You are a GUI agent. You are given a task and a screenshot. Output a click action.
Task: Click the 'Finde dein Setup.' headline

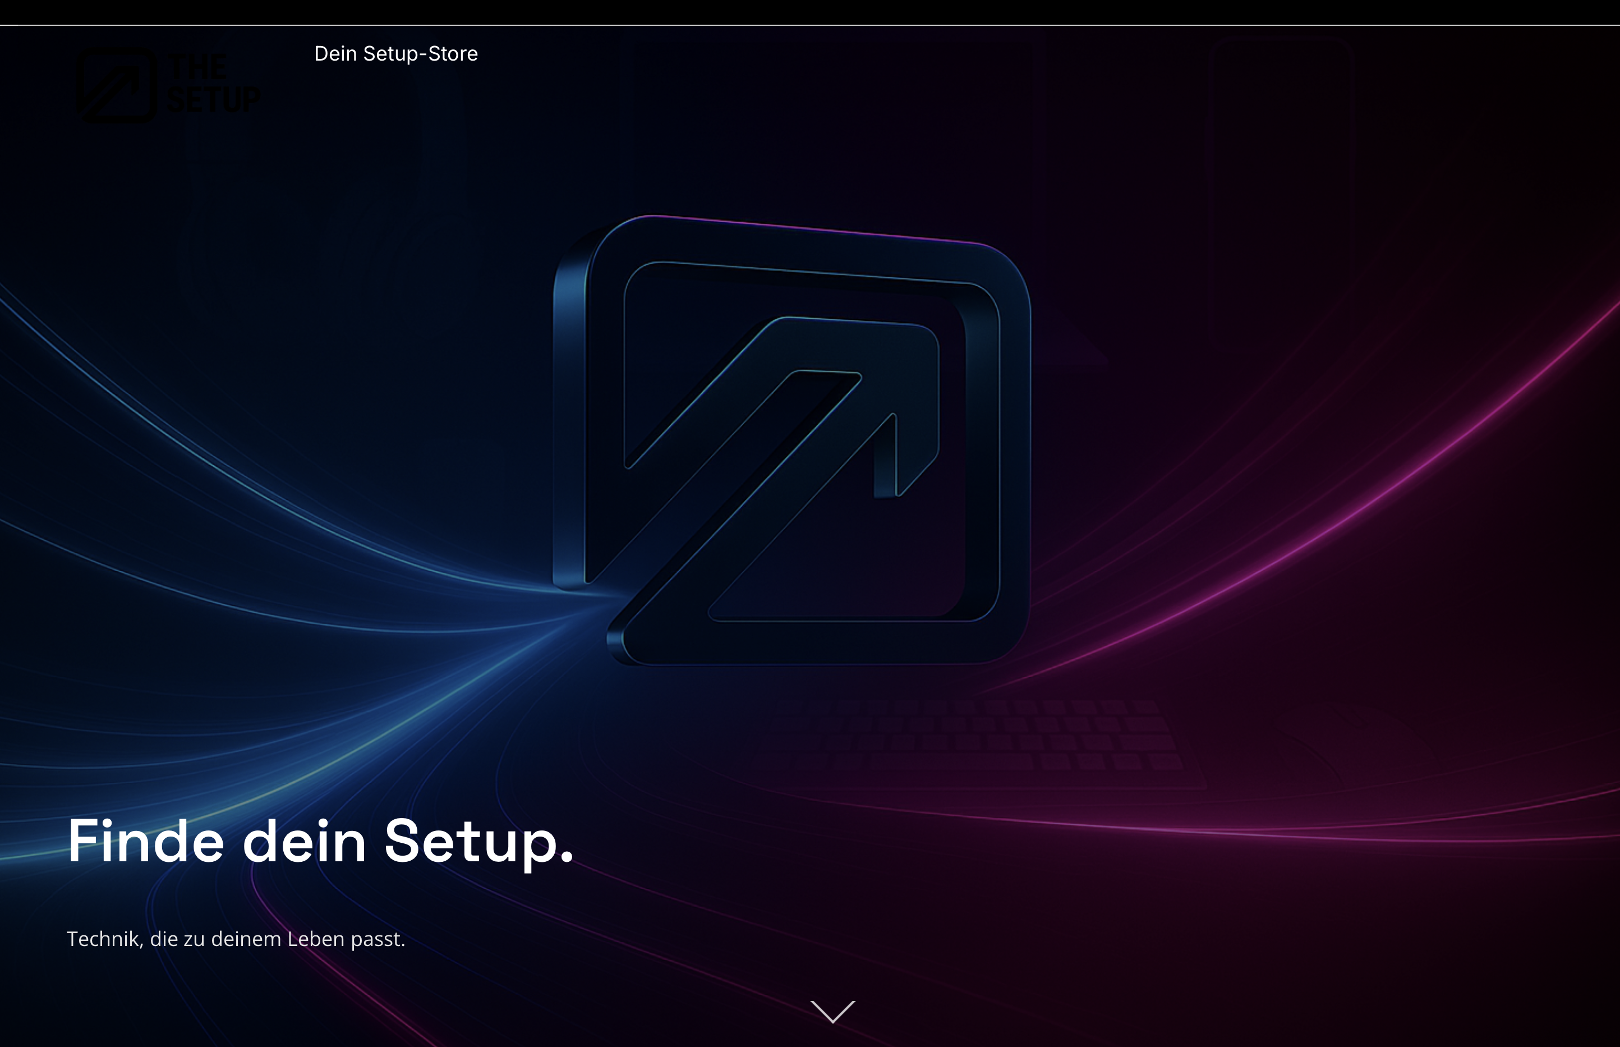320,842
